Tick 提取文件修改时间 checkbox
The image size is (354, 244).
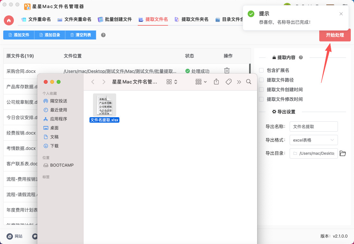[261, 99]
